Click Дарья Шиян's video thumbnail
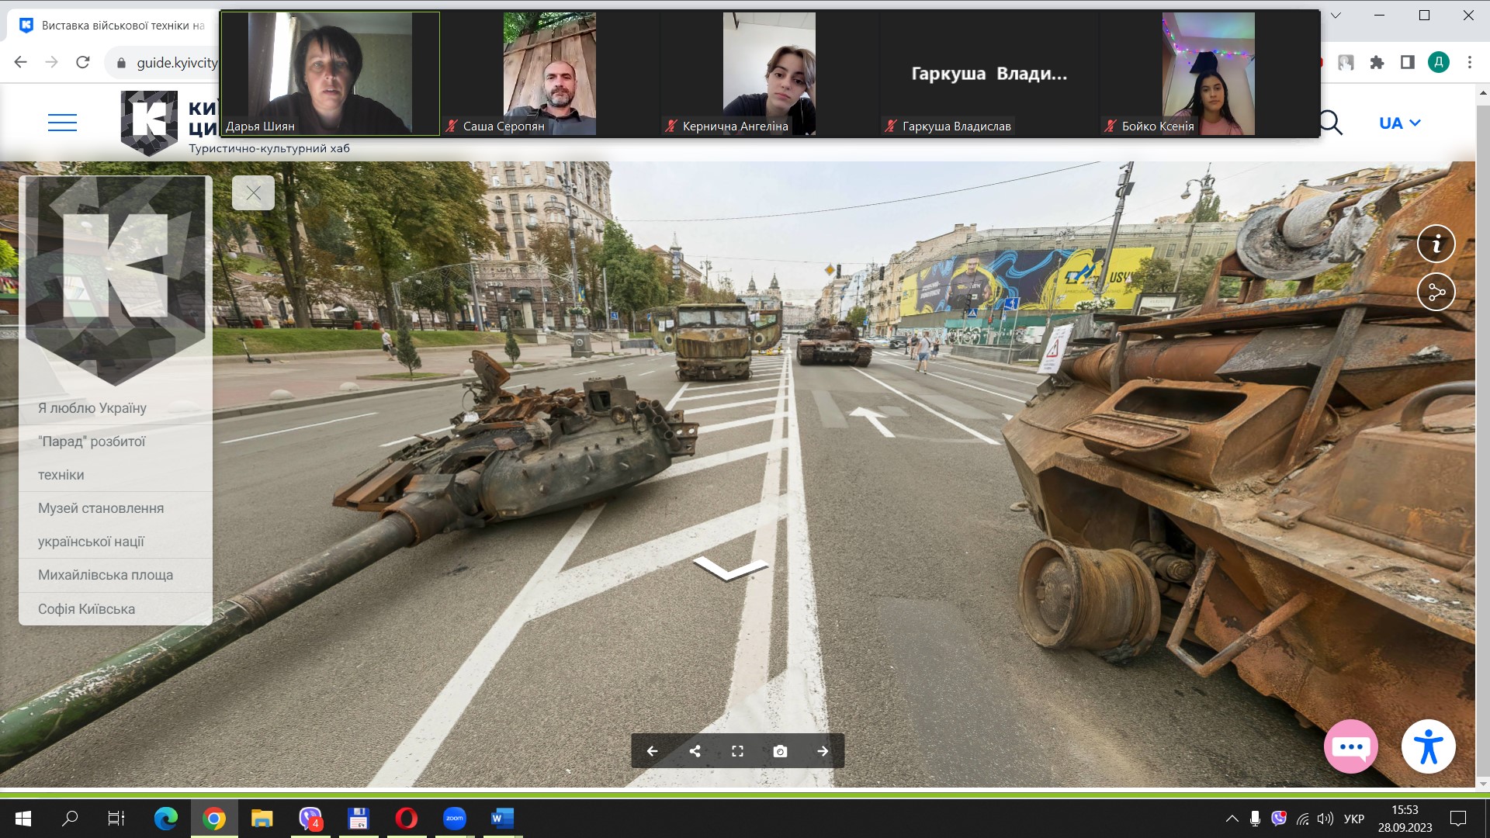This screenshot has height=838, width=1490. pos(330,74)
